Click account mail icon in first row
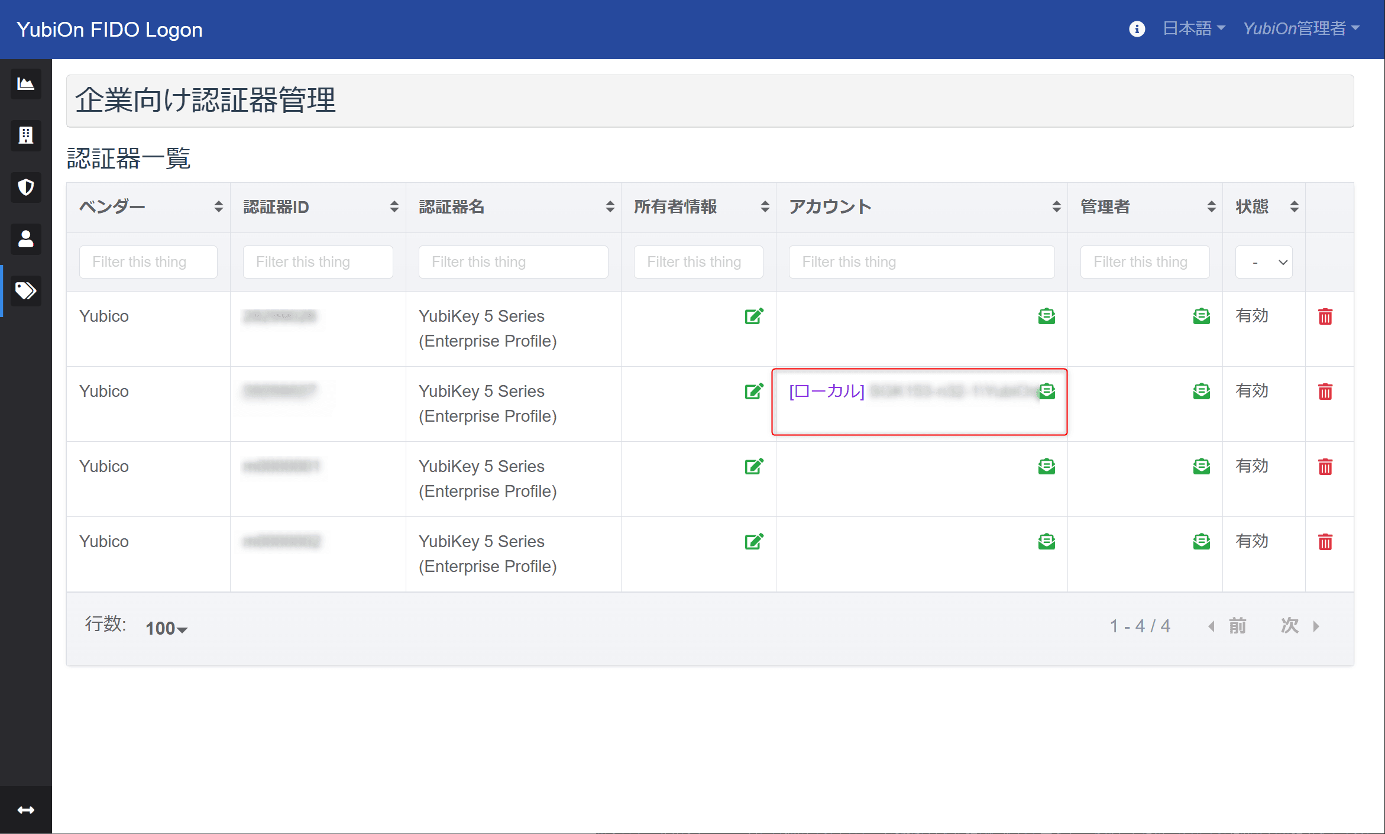1385x834 pixels. tap(1047, 316)
